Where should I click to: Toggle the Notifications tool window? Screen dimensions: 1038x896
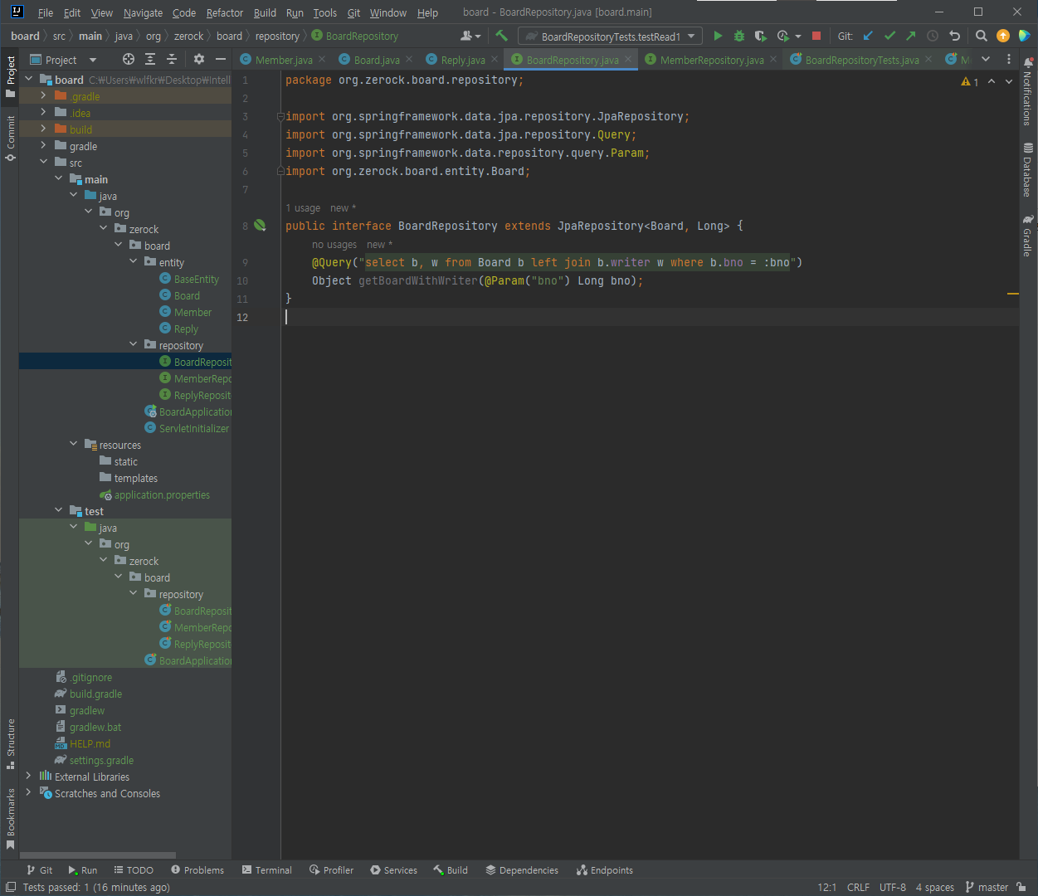pyautogui.click(x=1028, y=91)
